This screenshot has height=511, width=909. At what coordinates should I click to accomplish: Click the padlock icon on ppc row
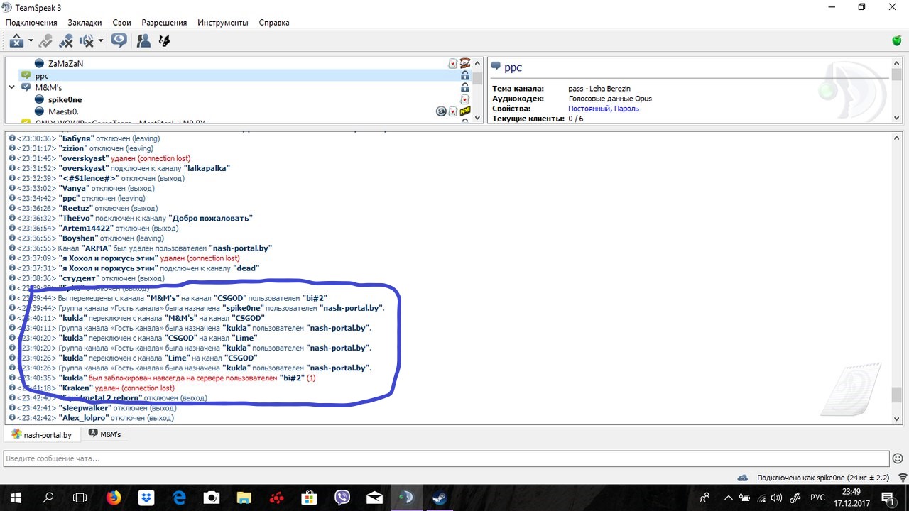click(465, 75)
